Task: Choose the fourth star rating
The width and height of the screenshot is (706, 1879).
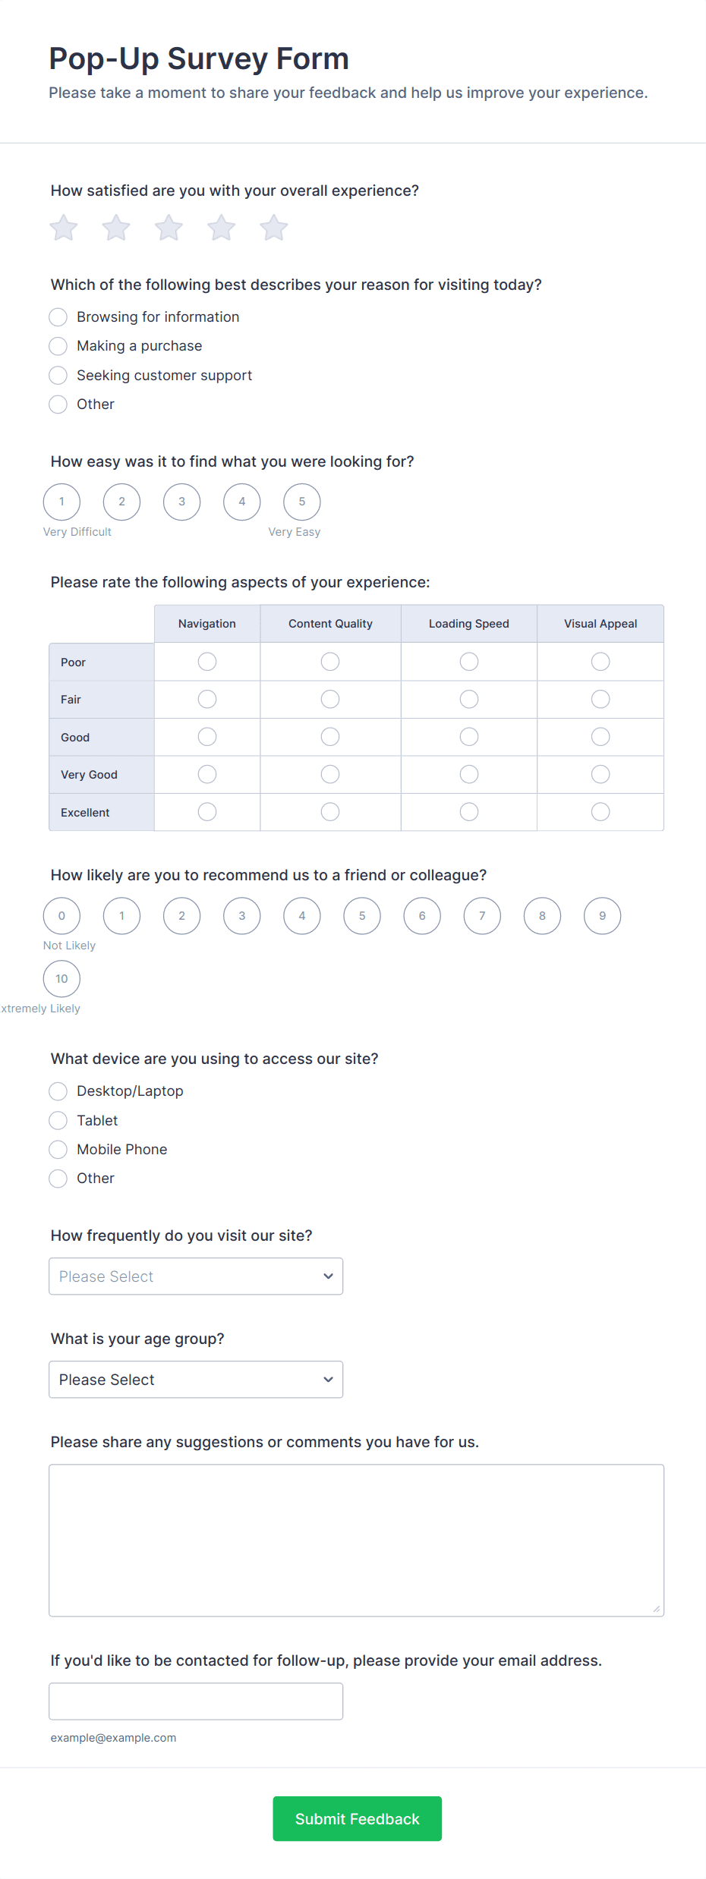Action: click(221, 228)
